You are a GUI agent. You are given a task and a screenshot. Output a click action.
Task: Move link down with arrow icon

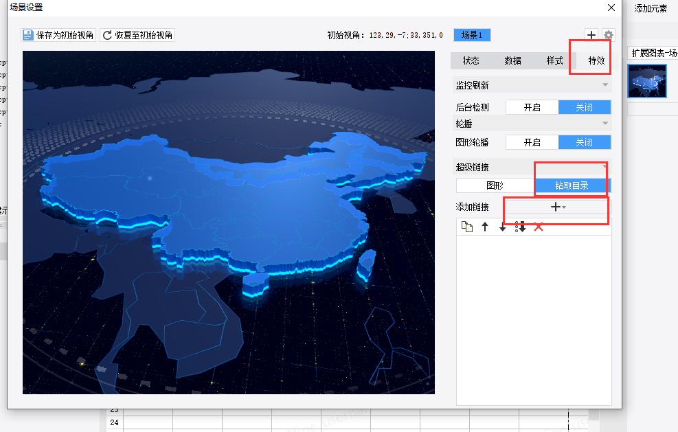point(502,227)
